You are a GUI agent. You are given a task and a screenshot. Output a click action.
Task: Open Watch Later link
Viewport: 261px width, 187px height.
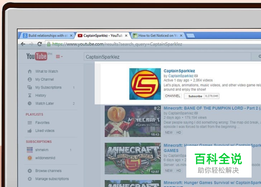click(45, 104)
